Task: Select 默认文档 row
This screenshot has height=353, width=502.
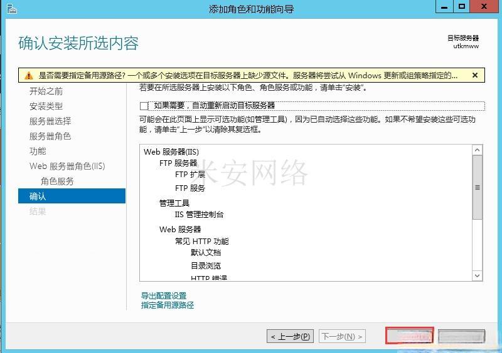Action: coord(206,253)
